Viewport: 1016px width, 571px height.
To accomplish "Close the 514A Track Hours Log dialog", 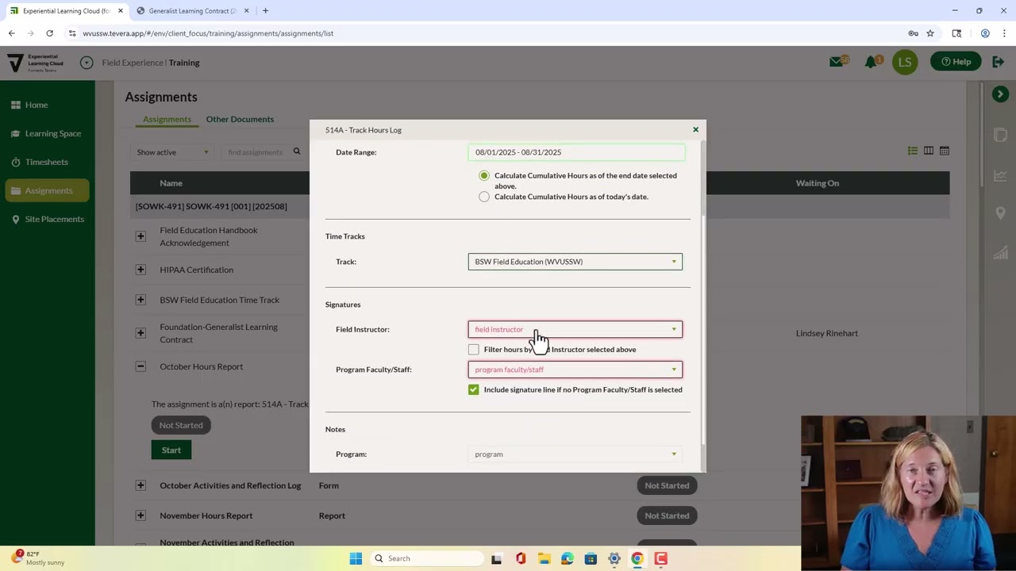I will [x=695, y=129].
